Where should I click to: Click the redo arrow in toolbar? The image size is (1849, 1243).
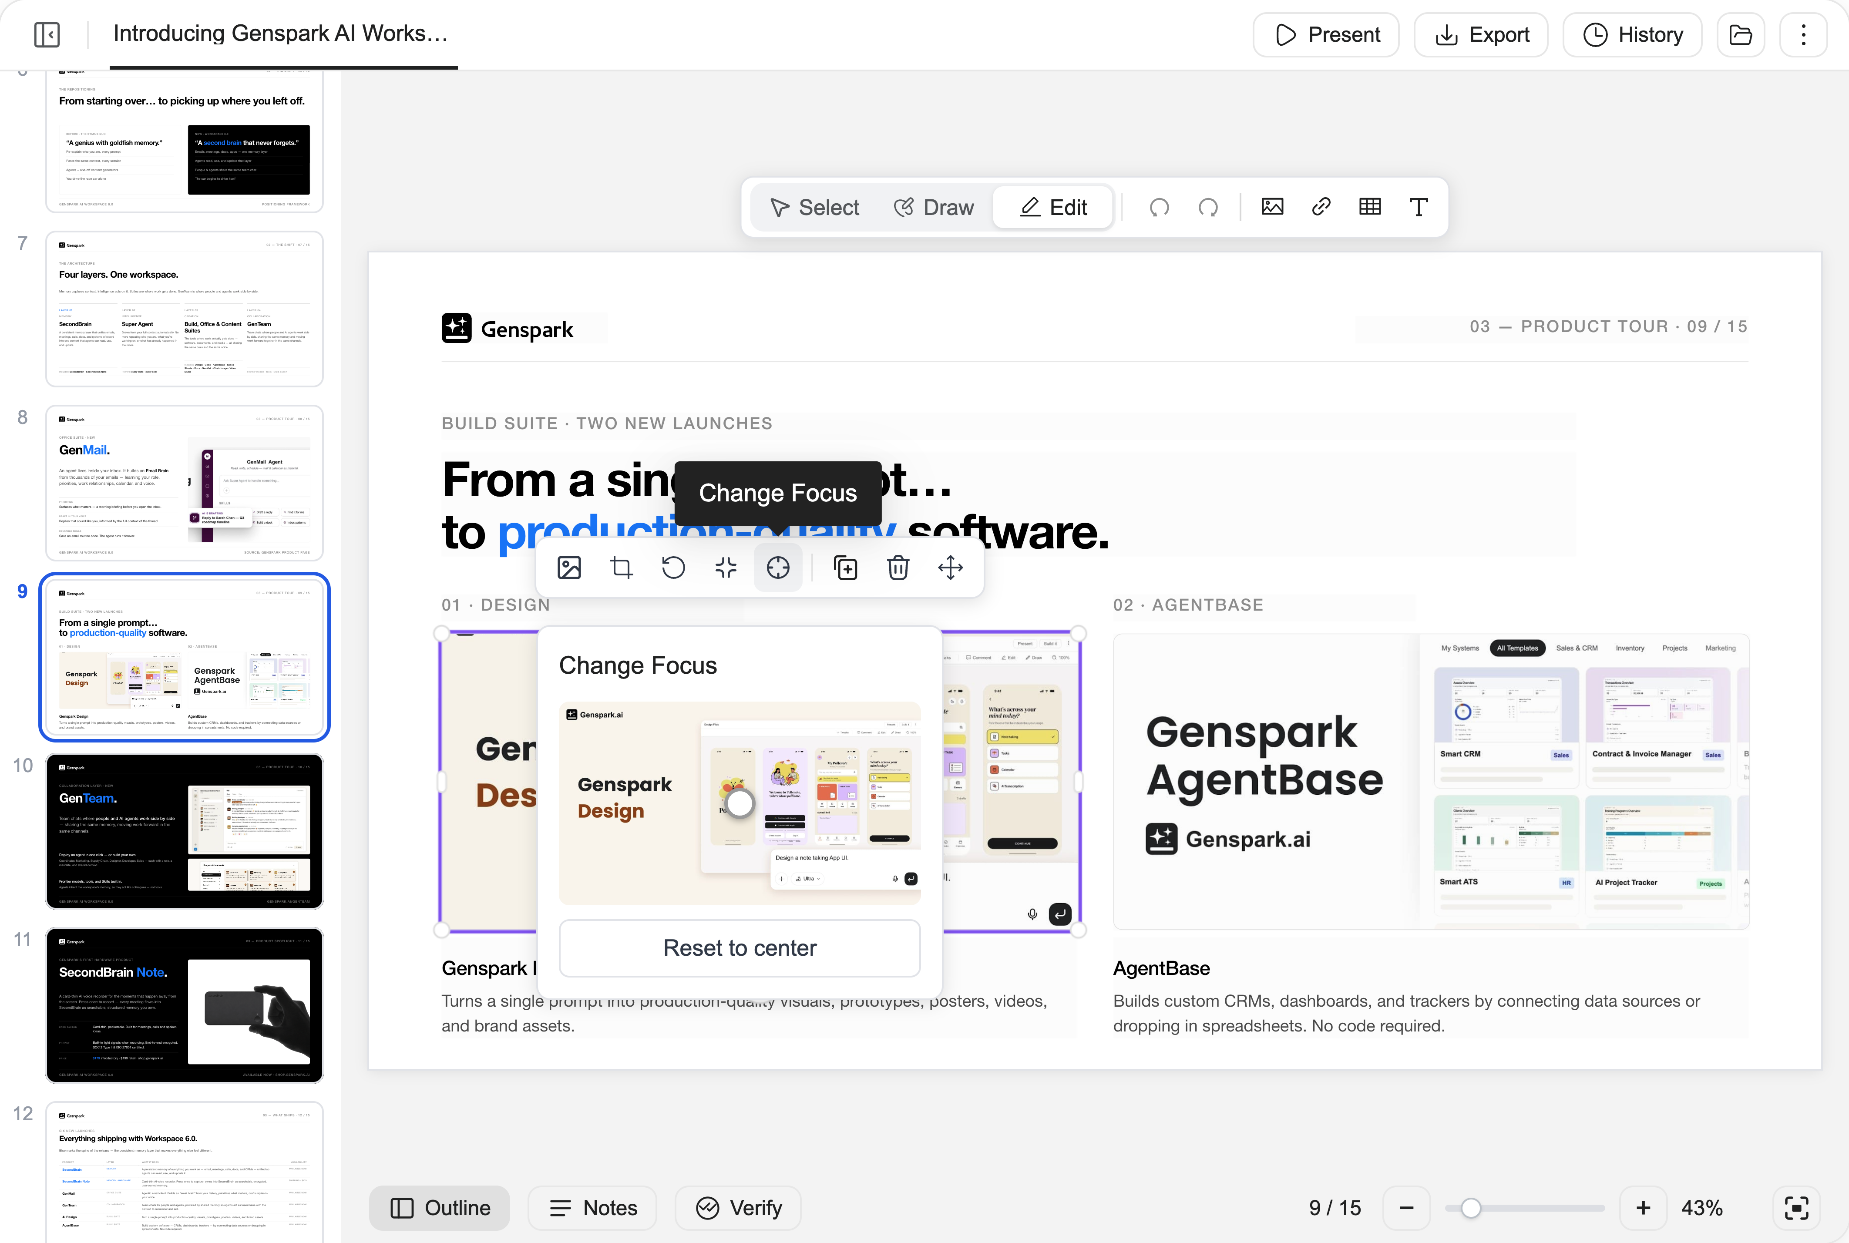tap(1208, 208)
